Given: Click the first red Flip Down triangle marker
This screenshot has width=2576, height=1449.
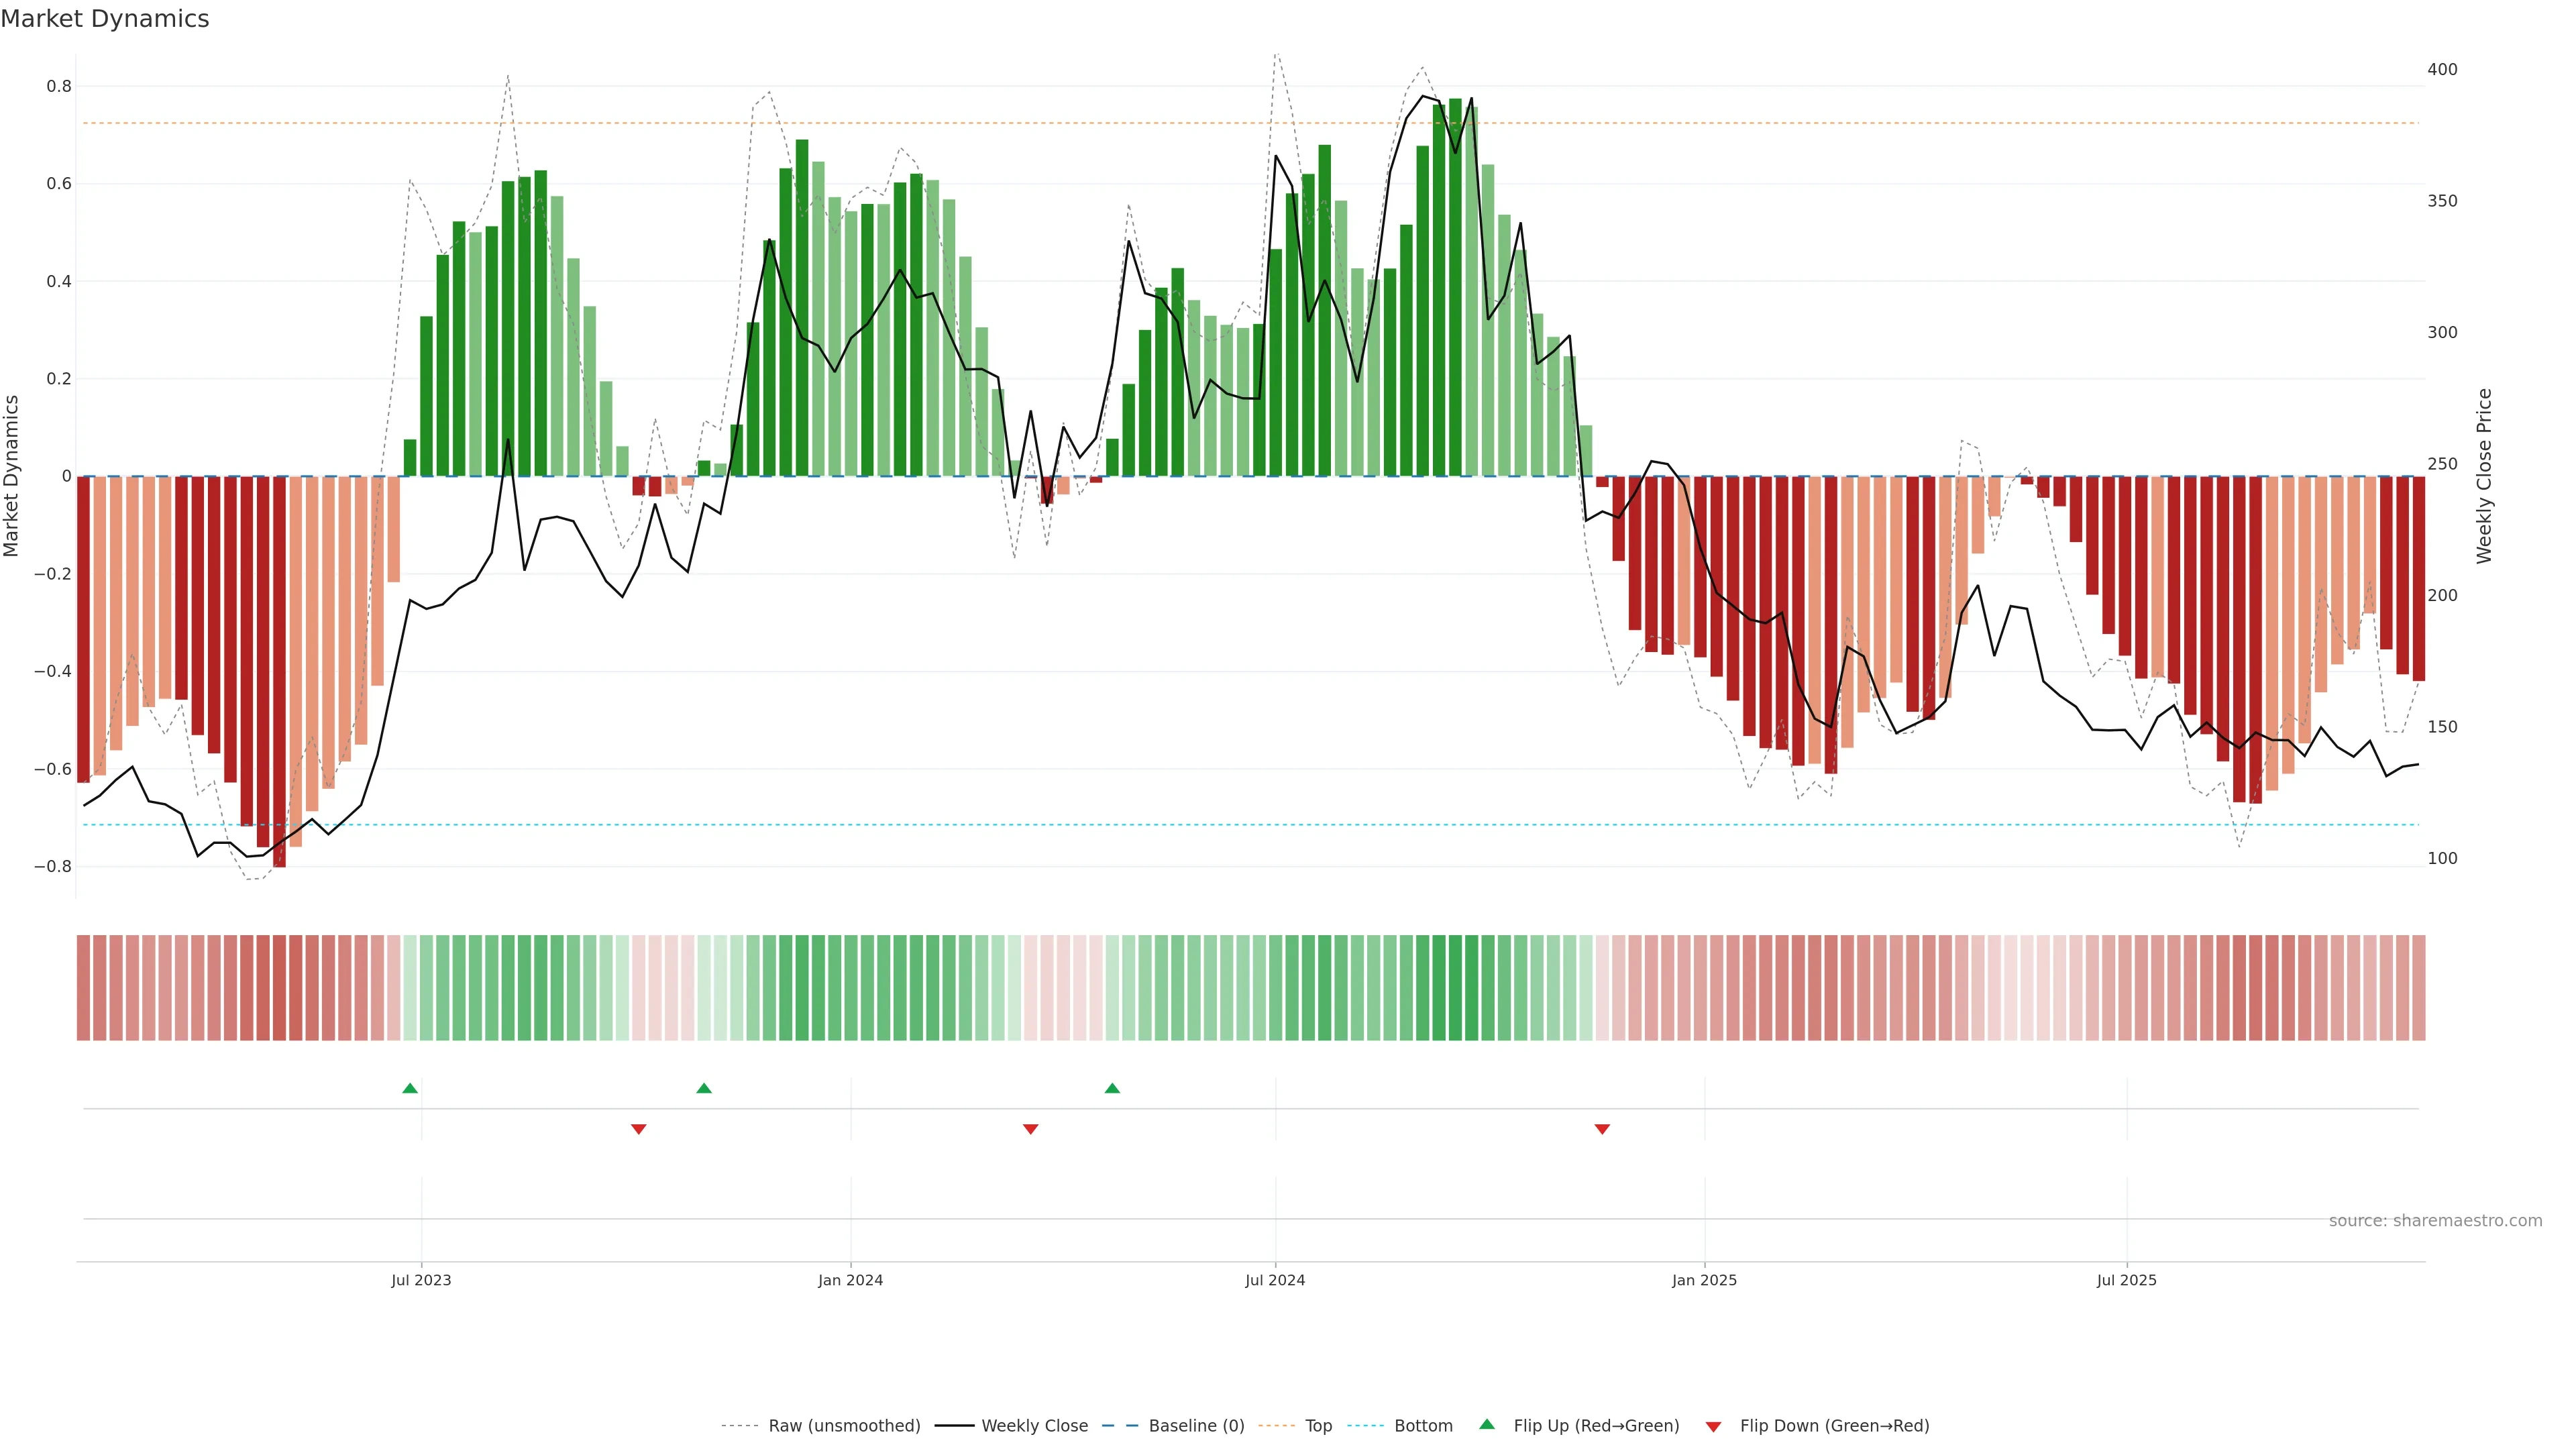Looking at the screenshot, I should click(x=639, y=1129).
